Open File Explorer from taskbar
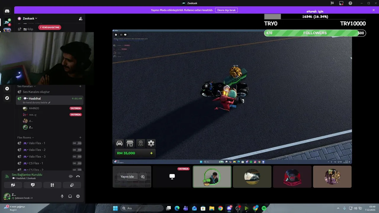This screenshot has width=379, height=213. point(212,208)
